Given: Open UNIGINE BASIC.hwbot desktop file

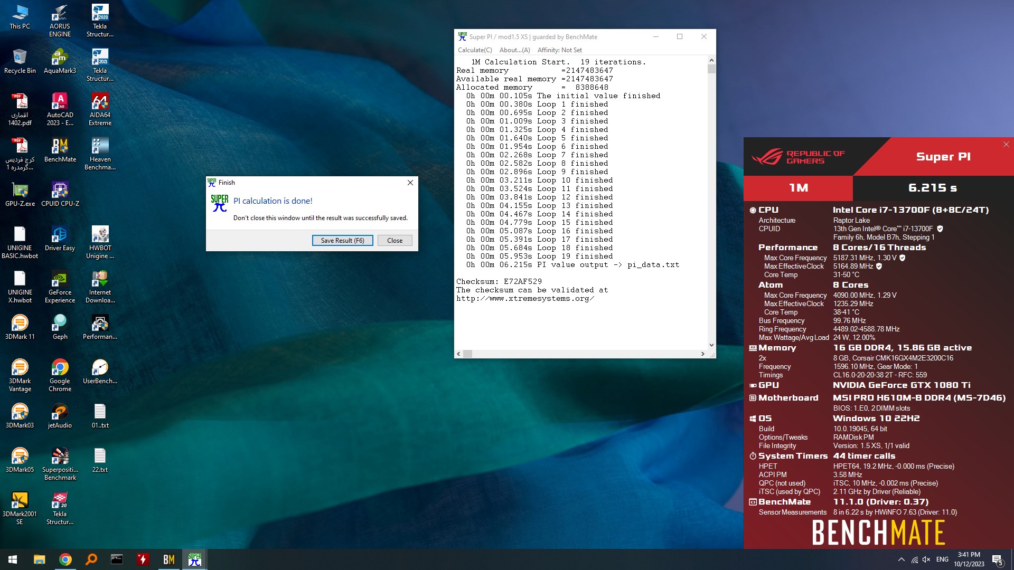Looking at the screenshot, I should click(20, 242).
